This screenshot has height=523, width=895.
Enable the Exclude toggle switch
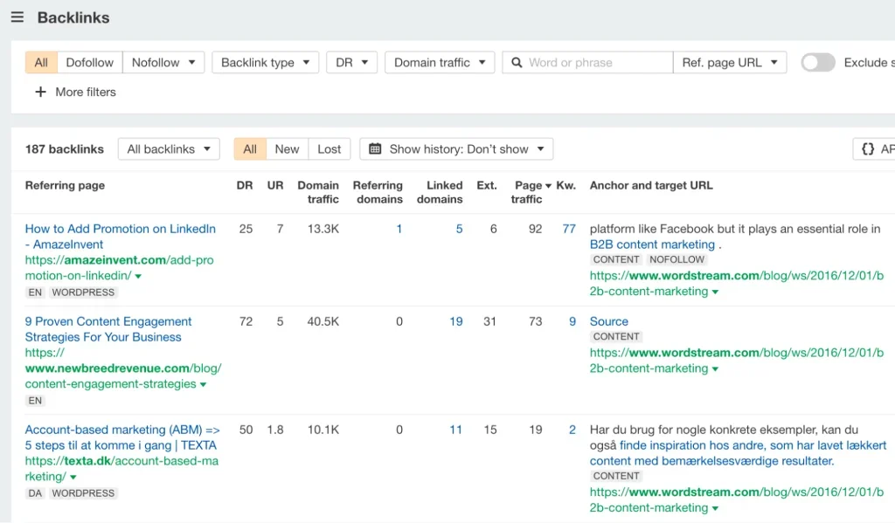[x=818, y=62]
